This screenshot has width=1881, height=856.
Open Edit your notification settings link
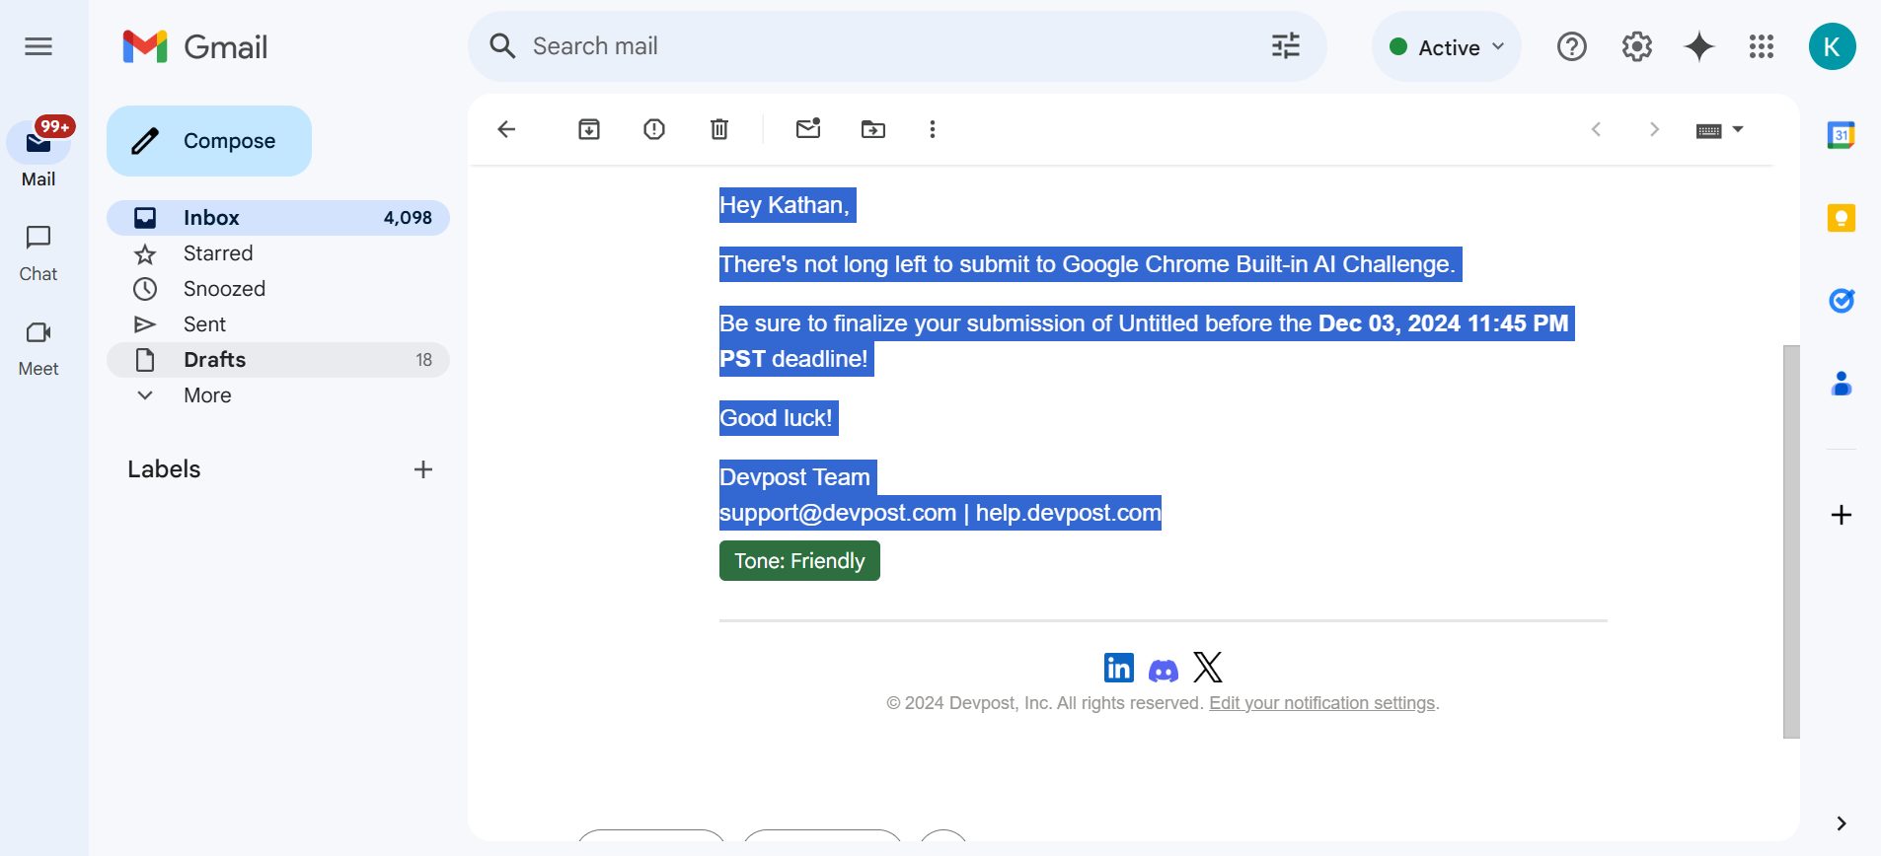click(x=1322, y=703)
